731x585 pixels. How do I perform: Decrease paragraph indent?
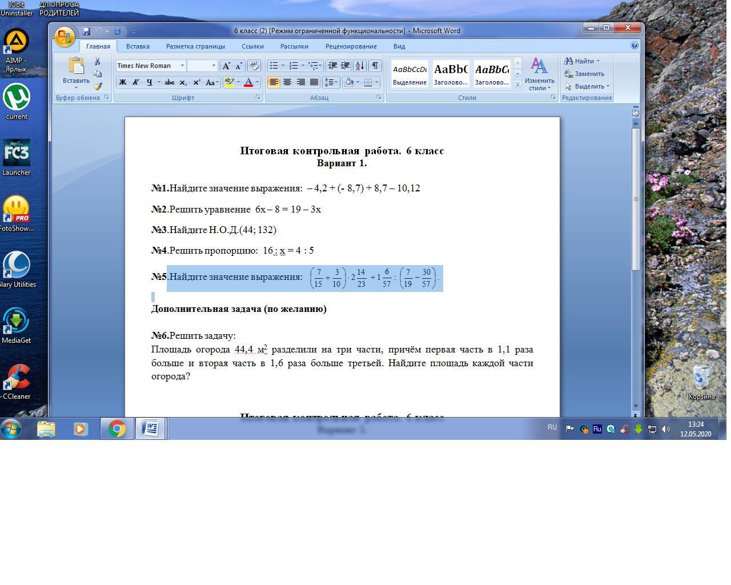click(x=332, y=66)
